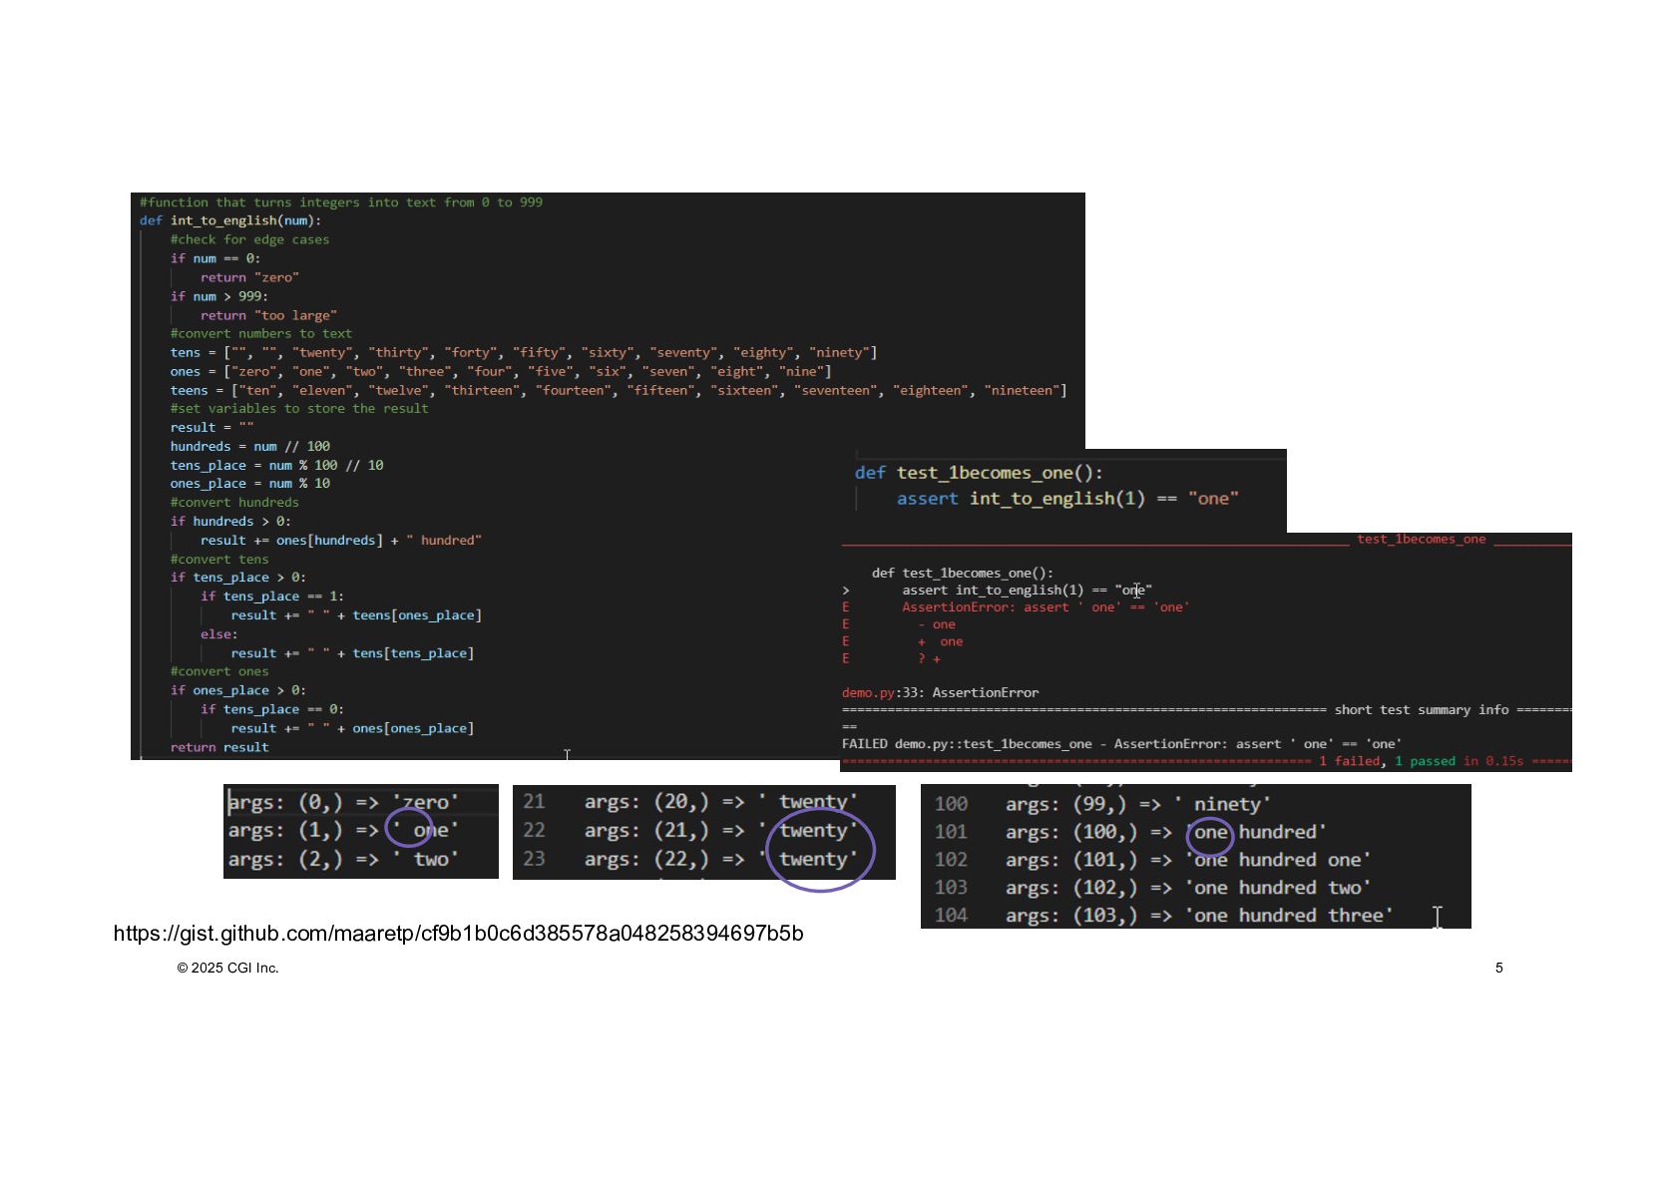Click the 'short test summary info' heading
This screenshot has width=1680, height=1187.
click(x=1421, y=710)
